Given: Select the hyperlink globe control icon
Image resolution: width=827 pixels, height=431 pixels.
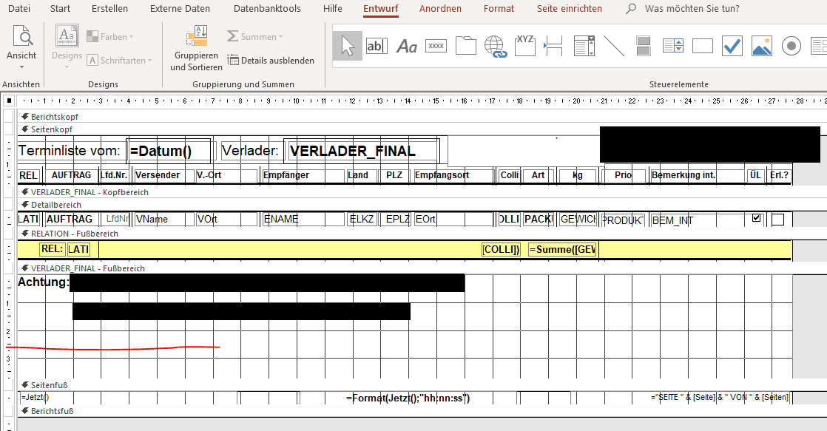Looking at the screenshot, I should coord(496,47).
